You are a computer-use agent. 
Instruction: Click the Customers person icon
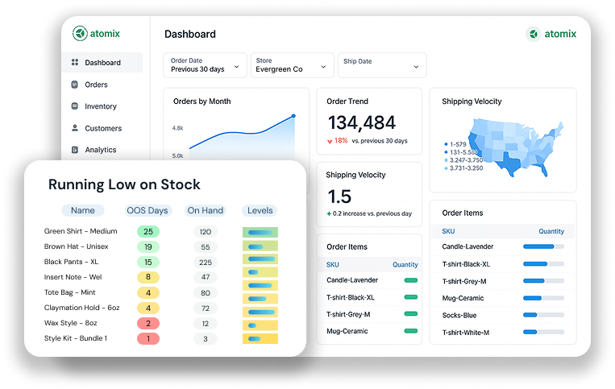(x=74, y=128)
